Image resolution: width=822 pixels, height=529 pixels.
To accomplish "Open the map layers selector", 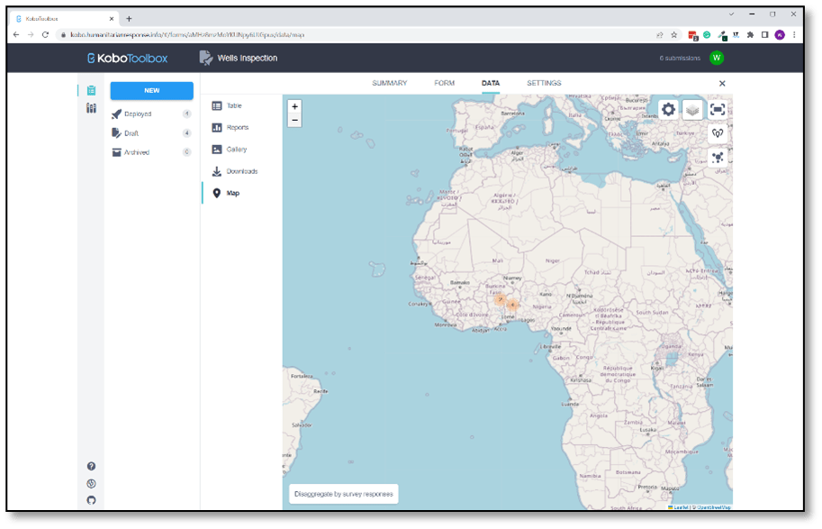I will pos(692,110).
